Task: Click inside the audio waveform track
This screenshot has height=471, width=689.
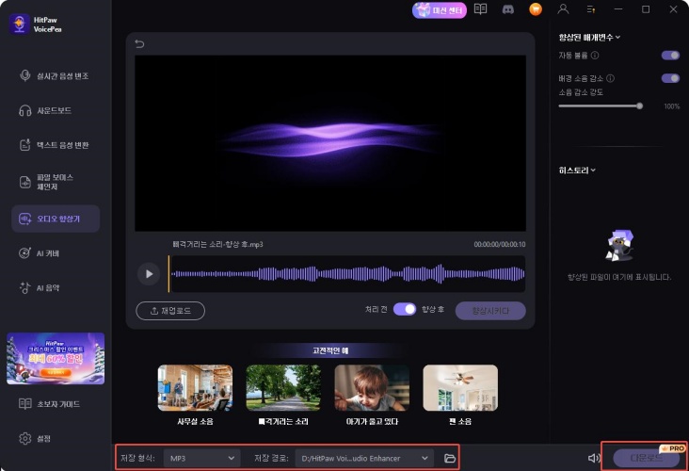Action: click(348, 273)
